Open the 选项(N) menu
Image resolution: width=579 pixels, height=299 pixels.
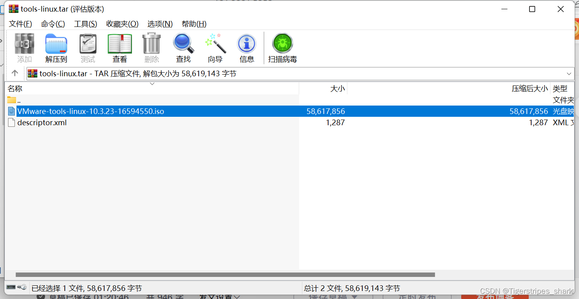pyautogui.click(x=160, y=24)
